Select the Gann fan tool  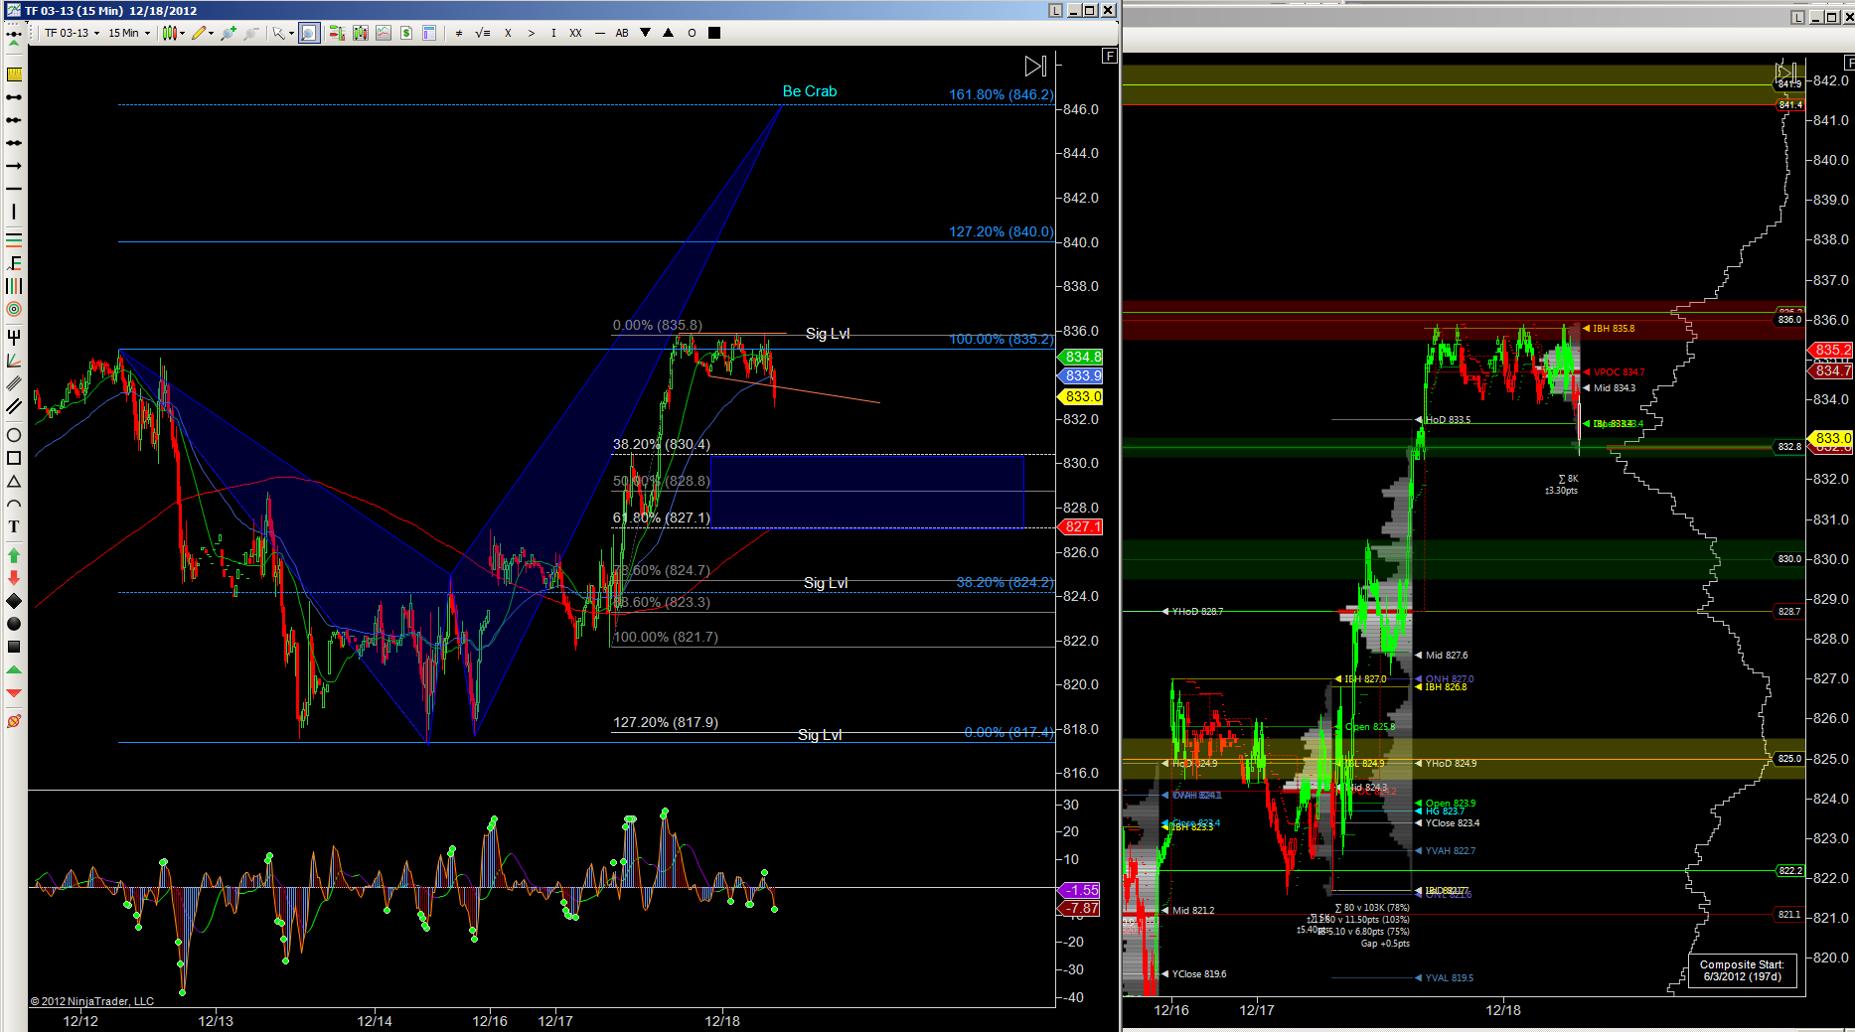coord(14,361)
